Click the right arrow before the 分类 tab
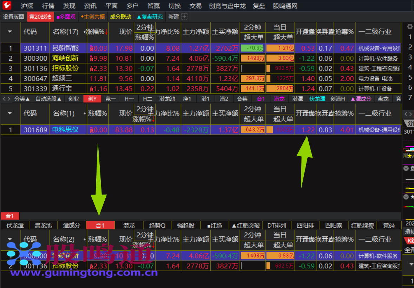This screenshot has width=414, height=288. (9, 99)
